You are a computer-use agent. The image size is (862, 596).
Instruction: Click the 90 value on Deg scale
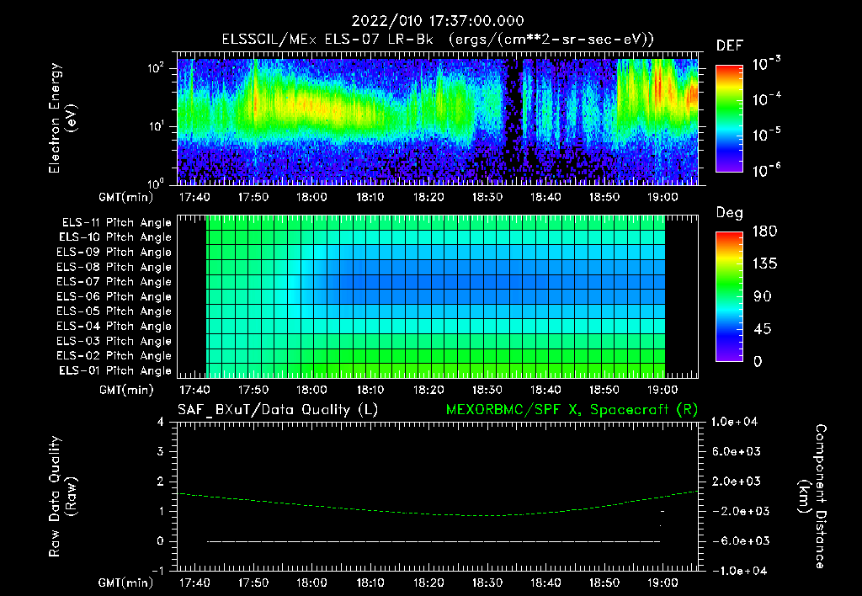tap(763, 296)
